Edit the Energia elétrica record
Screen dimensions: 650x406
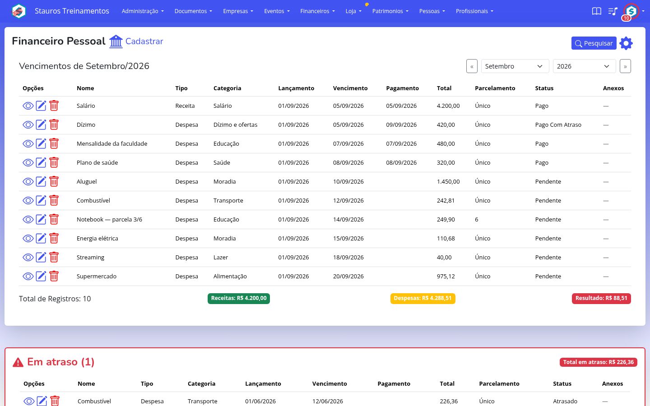point(41,238)
